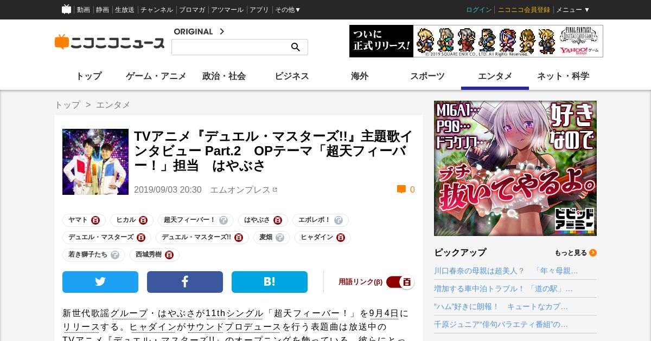Click the search magnifier icon
Screen dimensions: 651x341
(x=296, y=47)
